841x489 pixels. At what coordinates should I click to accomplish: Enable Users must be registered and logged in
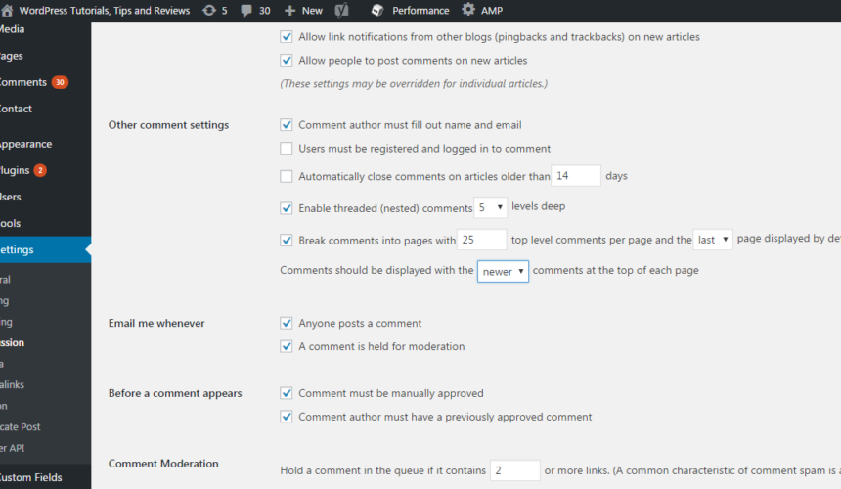(287, 149)
